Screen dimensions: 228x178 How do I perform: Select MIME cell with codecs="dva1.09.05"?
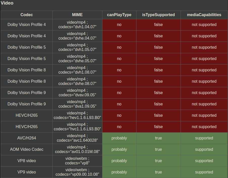(x=77, y=104)
